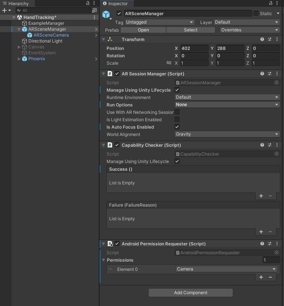Pick script object for CapabilityChecker field
Viewport: 284px width, 306px height.
click(277, 154)
